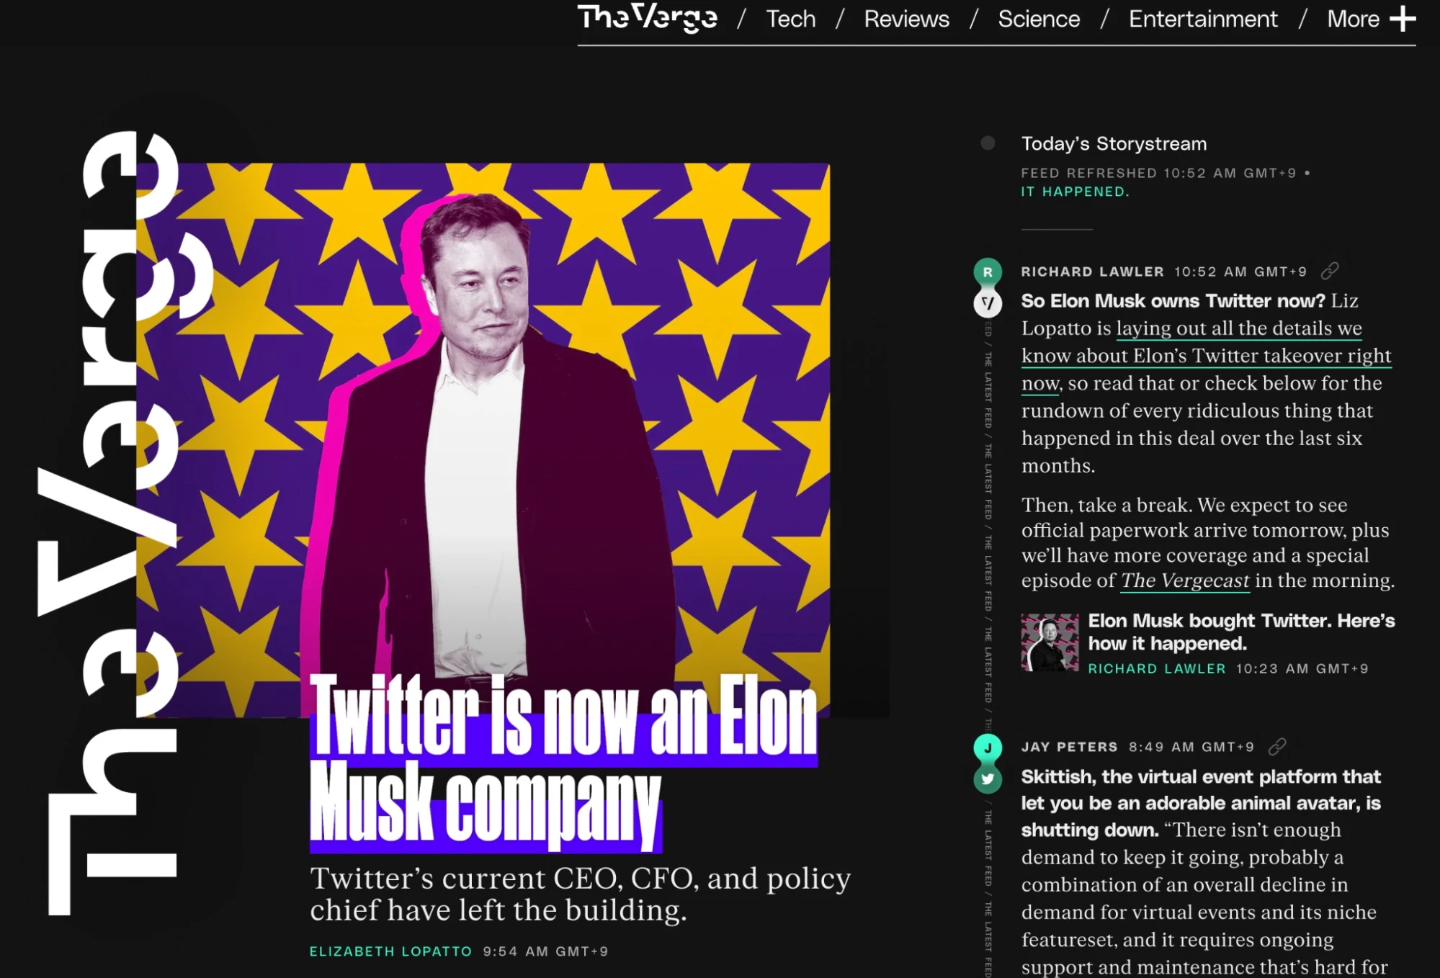
Task: Open the Tech section
Action: pyautogui.click(x=790, y=19)
